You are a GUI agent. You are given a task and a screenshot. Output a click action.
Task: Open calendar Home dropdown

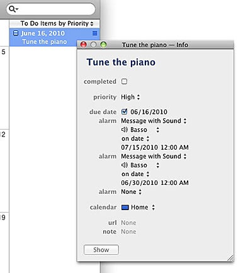pos(143,208)
